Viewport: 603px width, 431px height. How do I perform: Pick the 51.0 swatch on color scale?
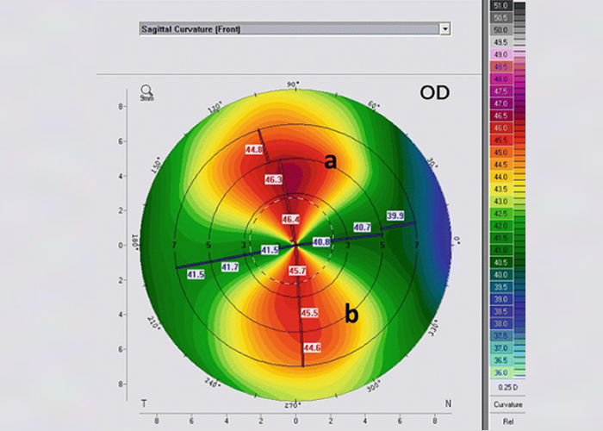498,5
